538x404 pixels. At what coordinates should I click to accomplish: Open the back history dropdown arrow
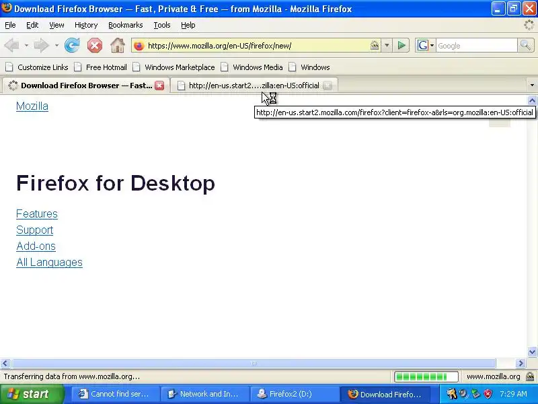pyautogui.click(x=26, y=45)
